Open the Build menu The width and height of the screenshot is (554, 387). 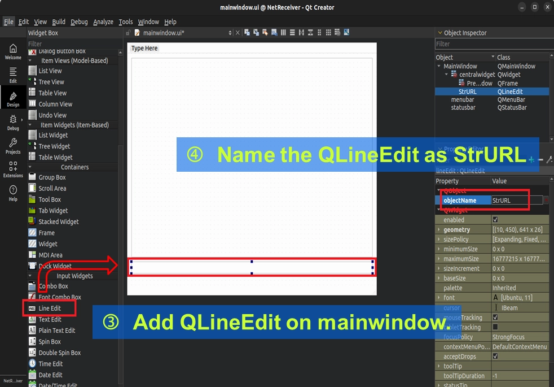click(x=59, y=21)
